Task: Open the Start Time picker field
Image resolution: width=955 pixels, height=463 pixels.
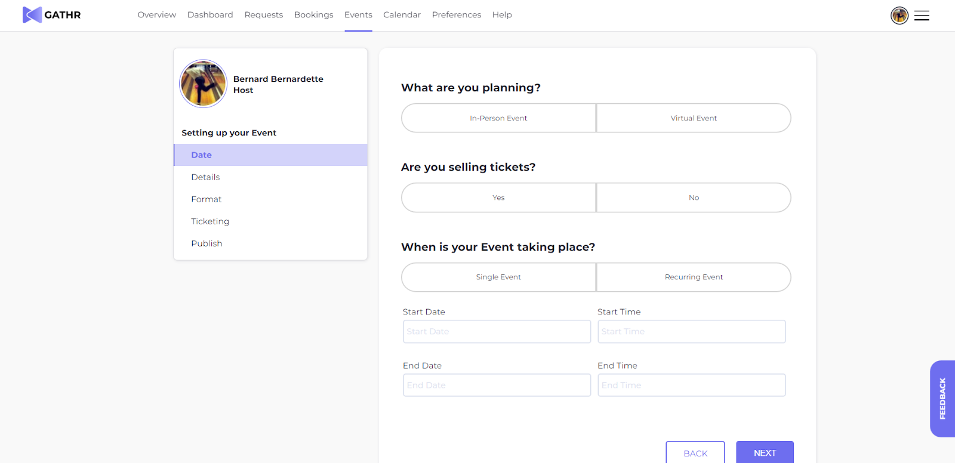Action: click(x=691, y=332)
